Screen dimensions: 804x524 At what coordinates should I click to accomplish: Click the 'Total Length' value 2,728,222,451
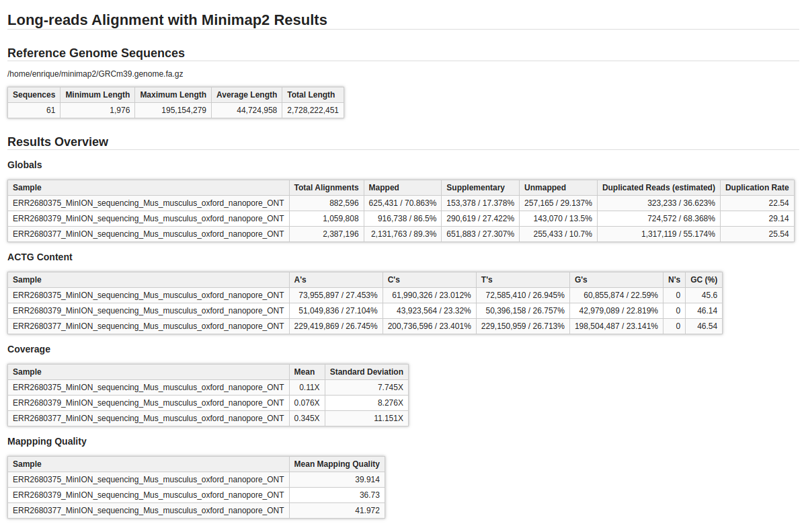click(x=313, y=110)
